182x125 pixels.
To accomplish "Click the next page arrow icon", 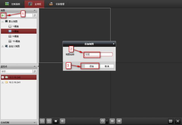I will (x=119, y=121).
